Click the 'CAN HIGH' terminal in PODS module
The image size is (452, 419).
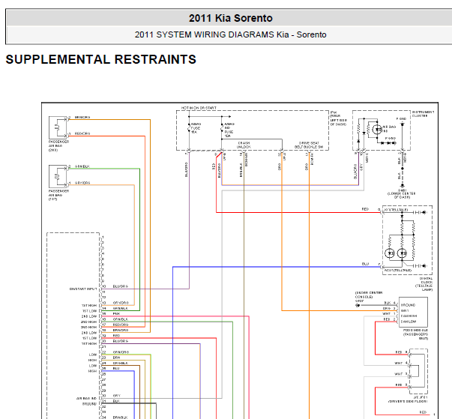click(x=409, y=316)
